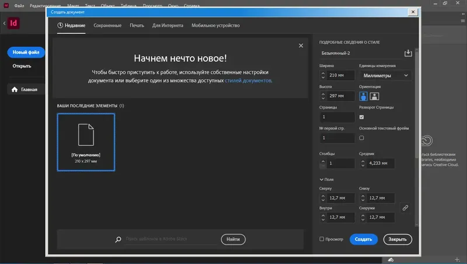
Task: Click the Найти button
Action: click(233, 239)
